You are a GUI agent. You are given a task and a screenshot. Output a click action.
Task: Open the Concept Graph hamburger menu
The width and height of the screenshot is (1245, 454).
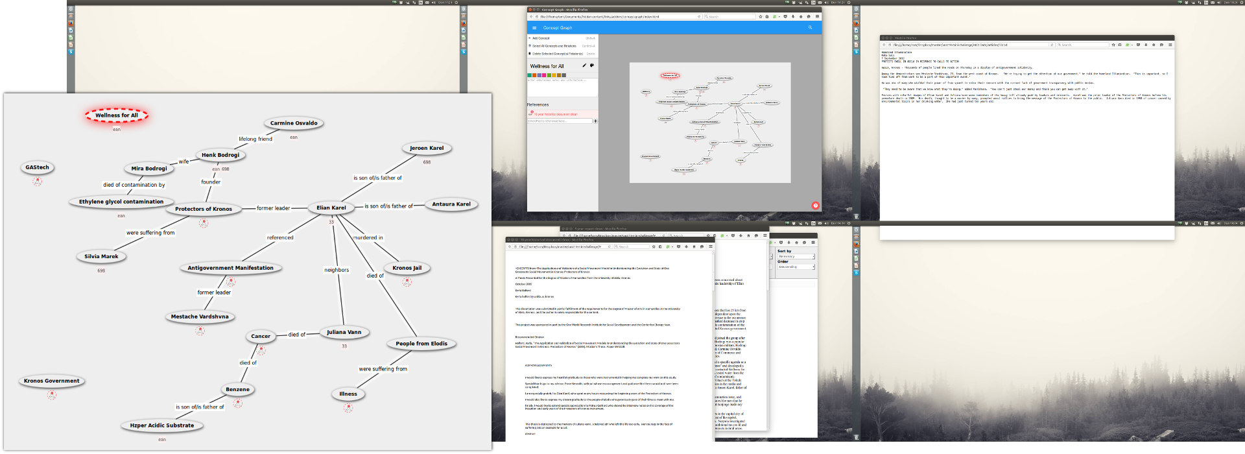534,28
